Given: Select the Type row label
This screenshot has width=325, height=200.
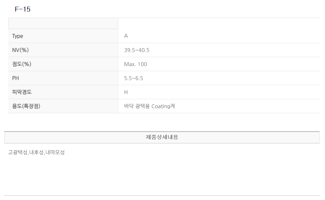Looking at the screenshot, I should click(x=18, y=36).
